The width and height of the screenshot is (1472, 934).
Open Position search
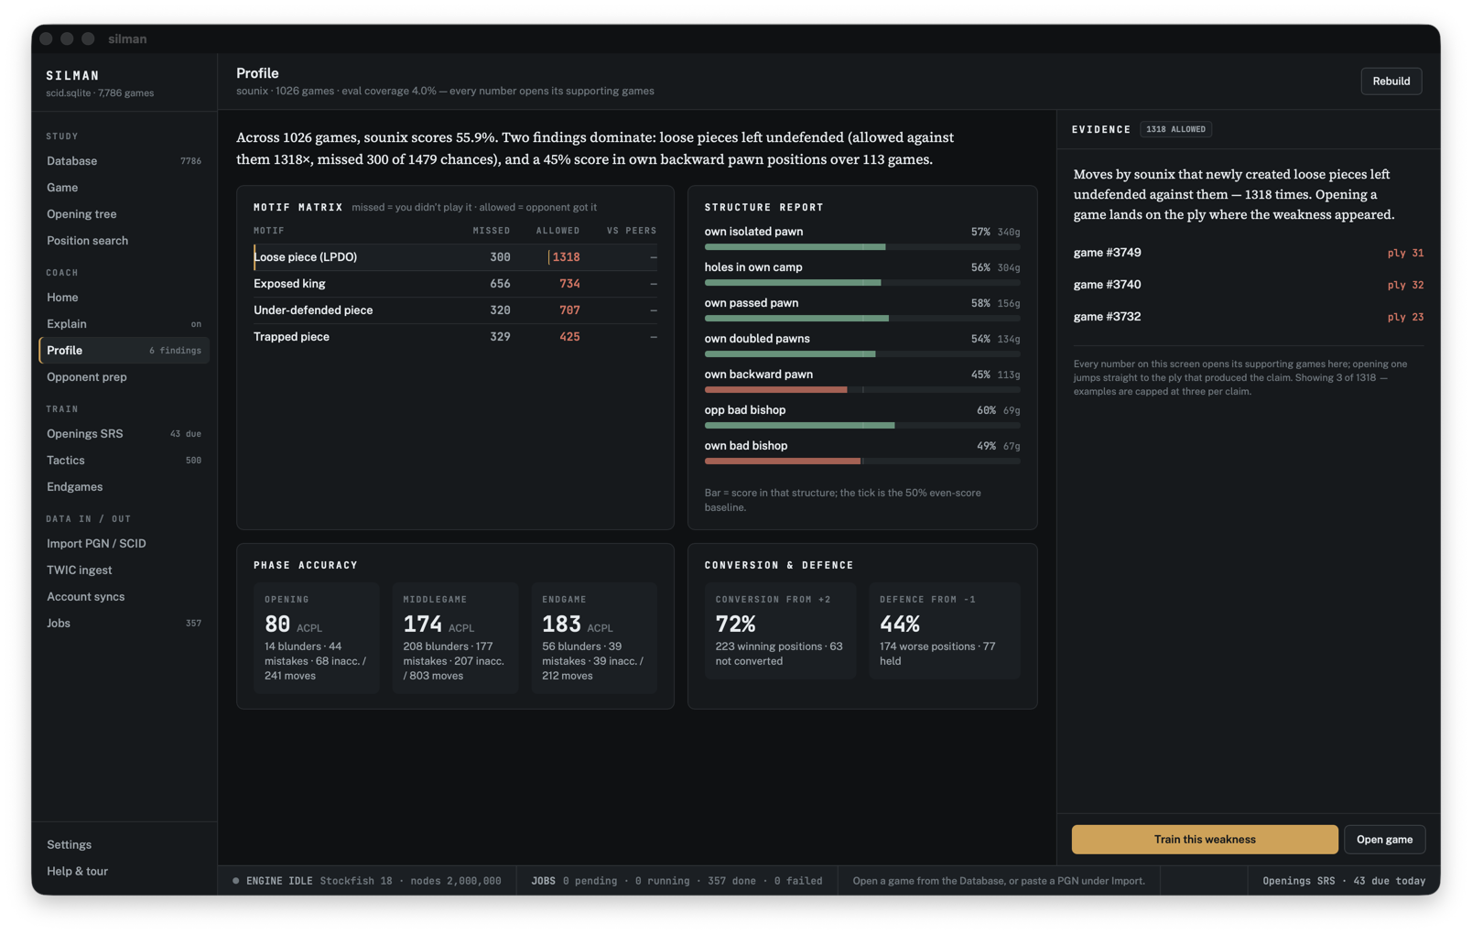pyautogui.click(x=124, y=241)
